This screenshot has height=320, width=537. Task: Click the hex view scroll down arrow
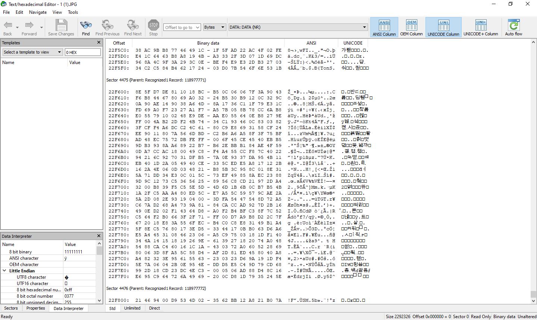[x=533, y=301]
